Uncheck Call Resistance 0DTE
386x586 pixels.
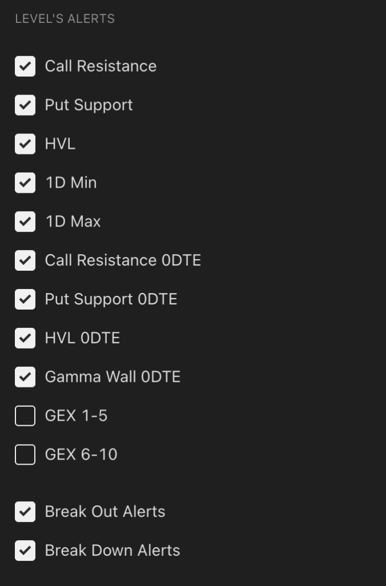[24, 260]
